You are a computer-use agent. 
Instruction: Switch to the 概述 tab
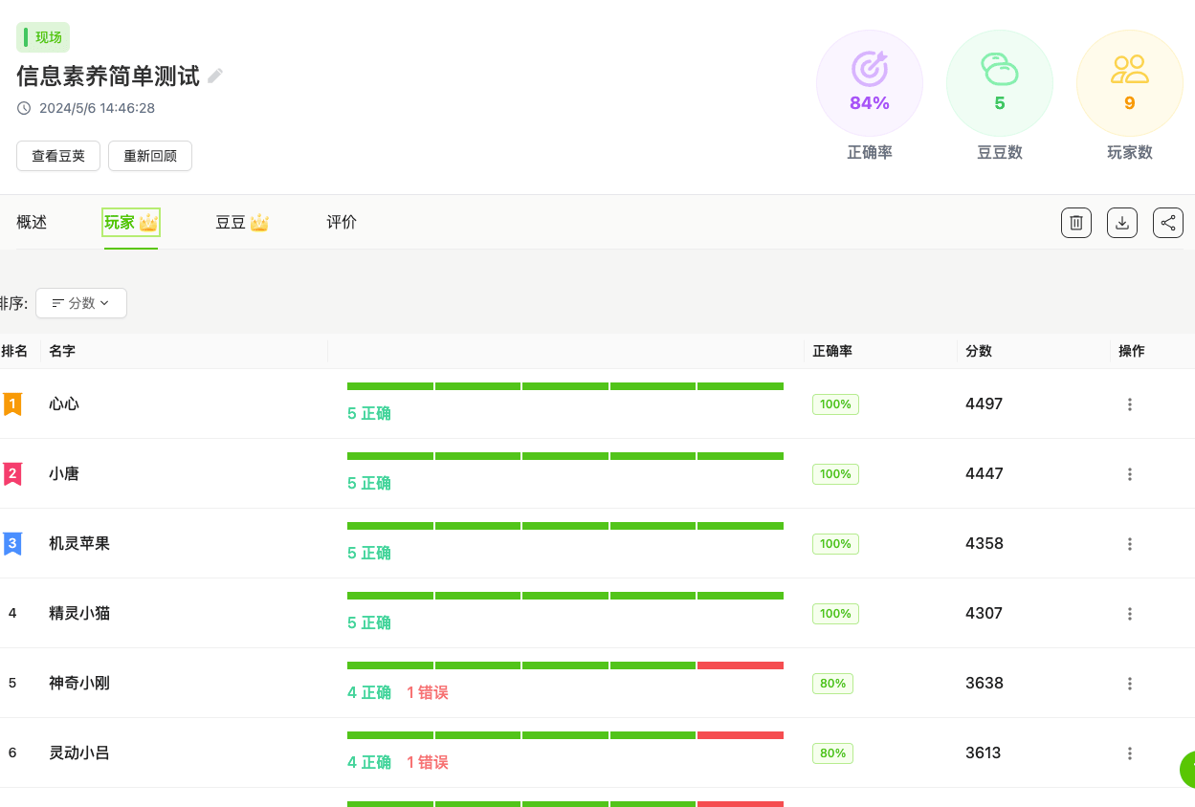click(x=32, y=223)
